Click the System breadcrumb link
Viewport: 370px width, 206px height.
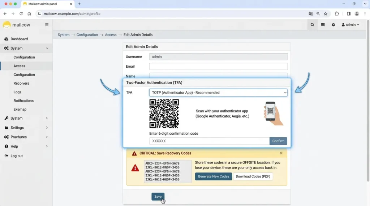point(64,35)
